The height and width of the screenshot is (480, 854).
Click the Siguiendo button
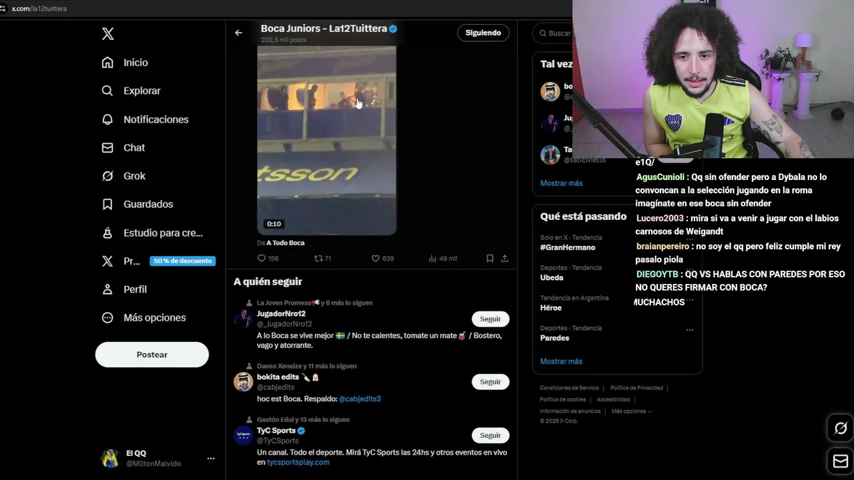coord(483,33)
